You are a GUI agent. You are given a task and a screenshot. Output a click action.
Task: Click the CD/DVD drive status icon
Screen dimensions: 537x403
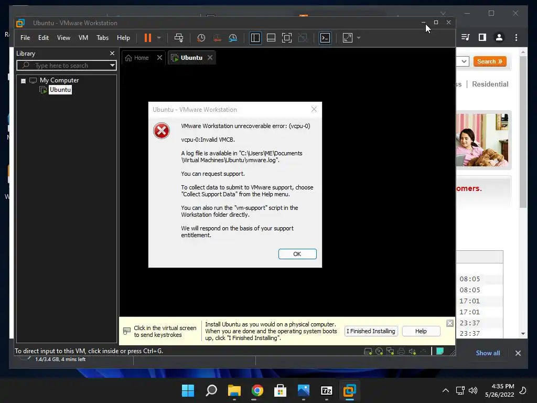tap(379, 351)
